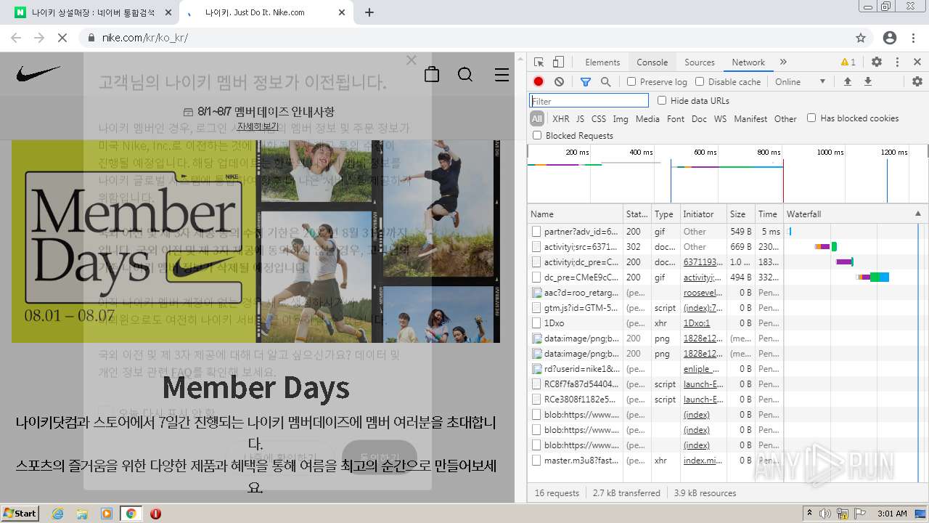
Task: Open initiator link enliple_…
Action: (703, 369)
